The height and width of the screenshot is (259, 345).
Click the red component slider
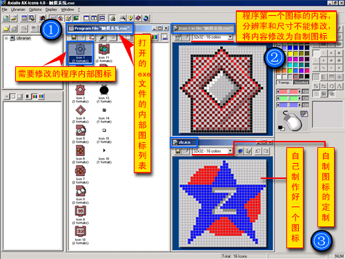click(x=288, y=91)
